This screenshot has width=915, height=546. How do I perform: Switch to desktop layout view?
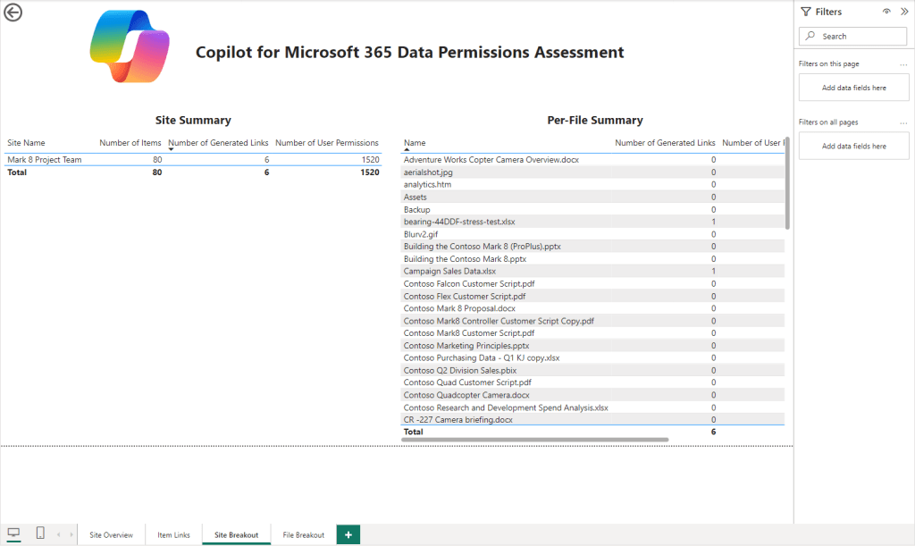(13, 533)
